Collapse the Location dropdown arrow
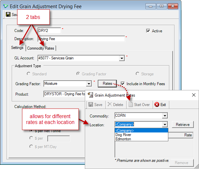199x169 pixels. point(165,125)
